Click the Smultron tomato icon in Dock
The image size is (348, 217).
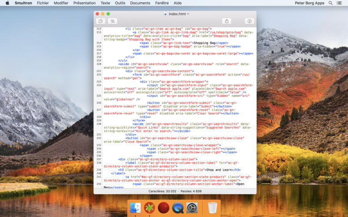149,208
